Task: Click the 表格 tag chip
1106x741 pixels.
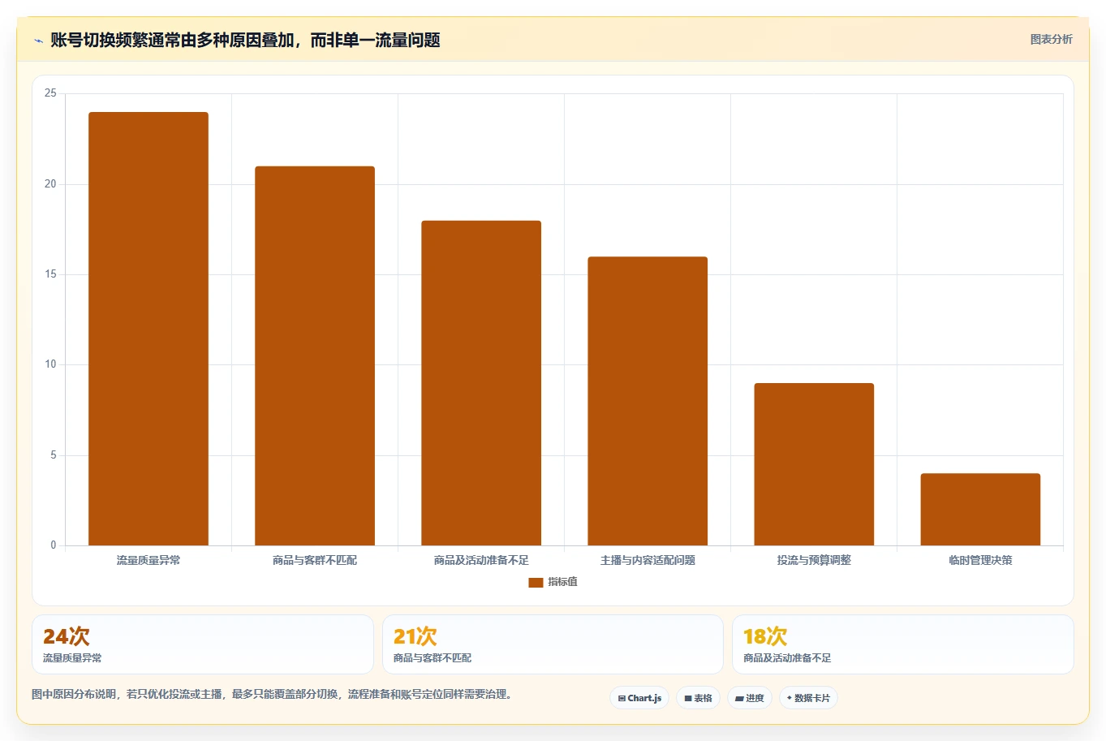Action: click(x=698, y=698)
